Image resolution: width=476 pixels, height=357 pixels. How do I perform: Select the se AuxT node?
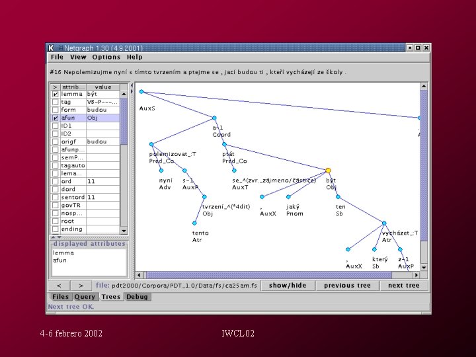(x=234, y=171)
